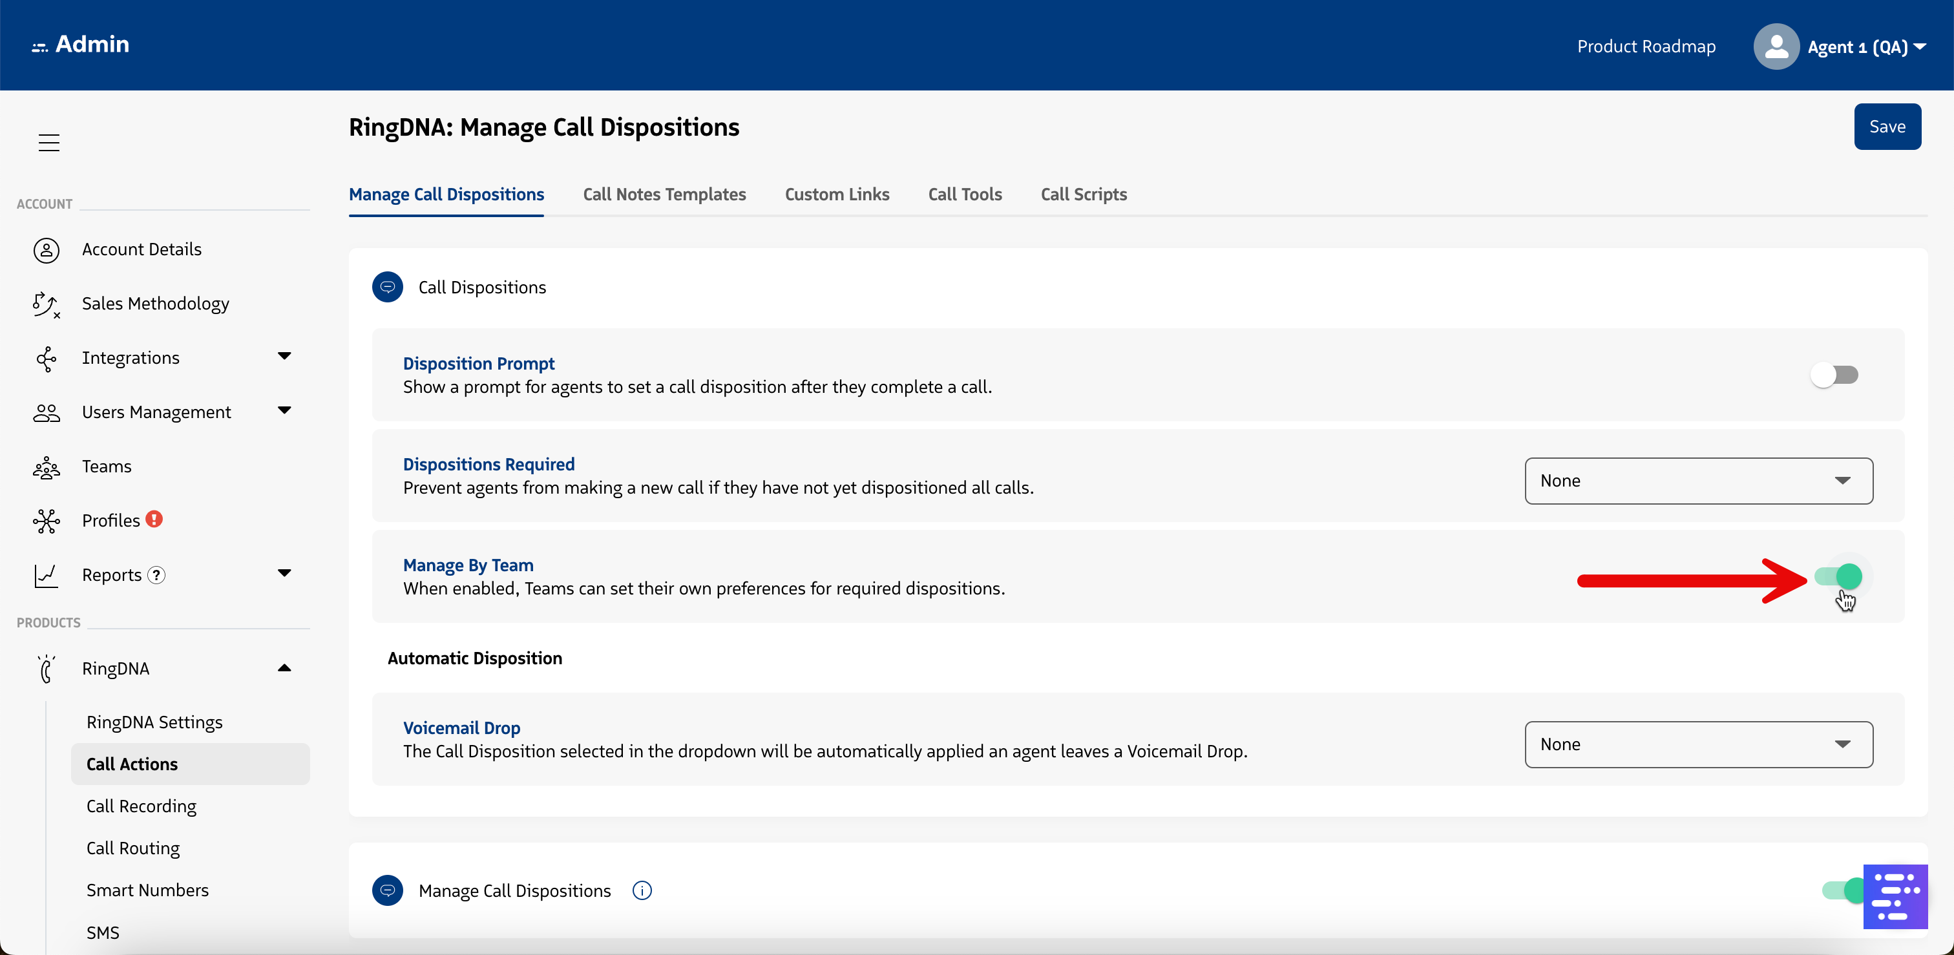Open the Voicemail Drop dropdown

pos(1697,745)
